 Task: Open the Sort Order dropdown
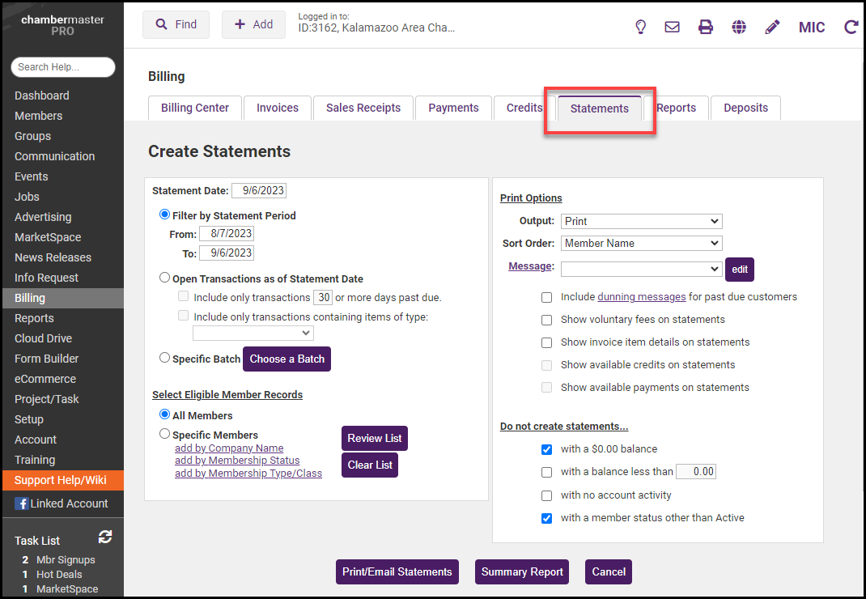(x=641, y=243)
